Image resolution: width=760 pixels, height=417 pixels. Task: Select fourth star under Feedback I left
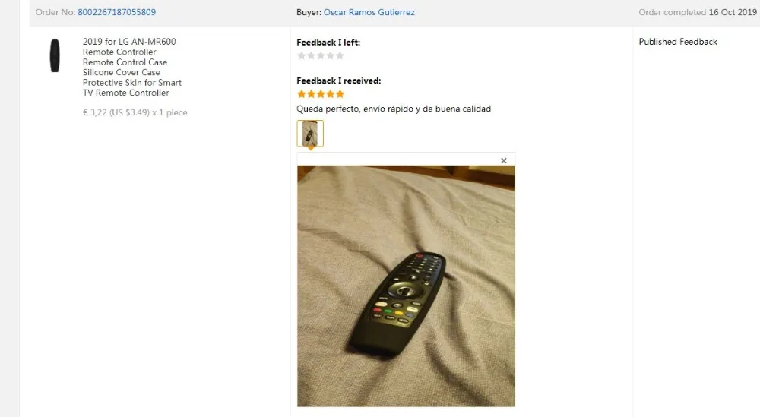pos(330,55)
